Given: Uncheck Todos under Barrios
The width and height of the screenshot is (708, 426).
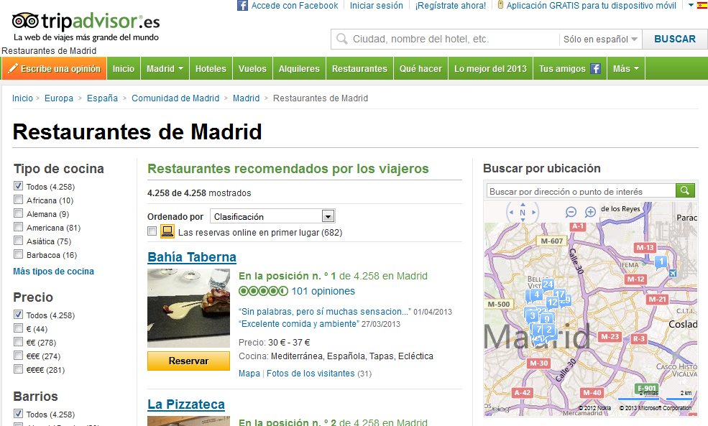Looking at the screenshot, I should [x=18, y=413].
